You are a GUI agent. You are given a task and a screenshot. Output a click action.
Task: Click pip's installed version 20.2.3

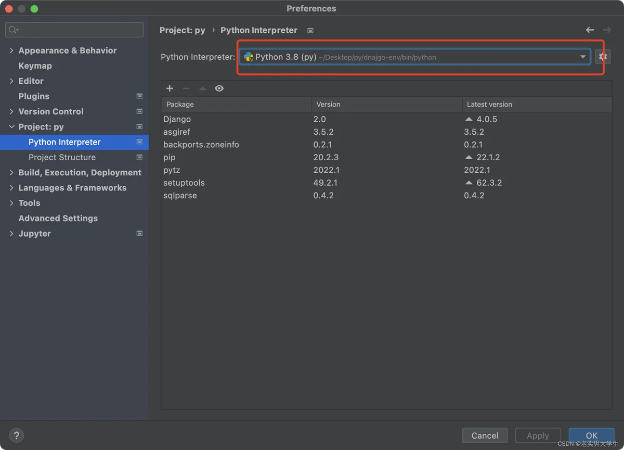click(326, 157)
